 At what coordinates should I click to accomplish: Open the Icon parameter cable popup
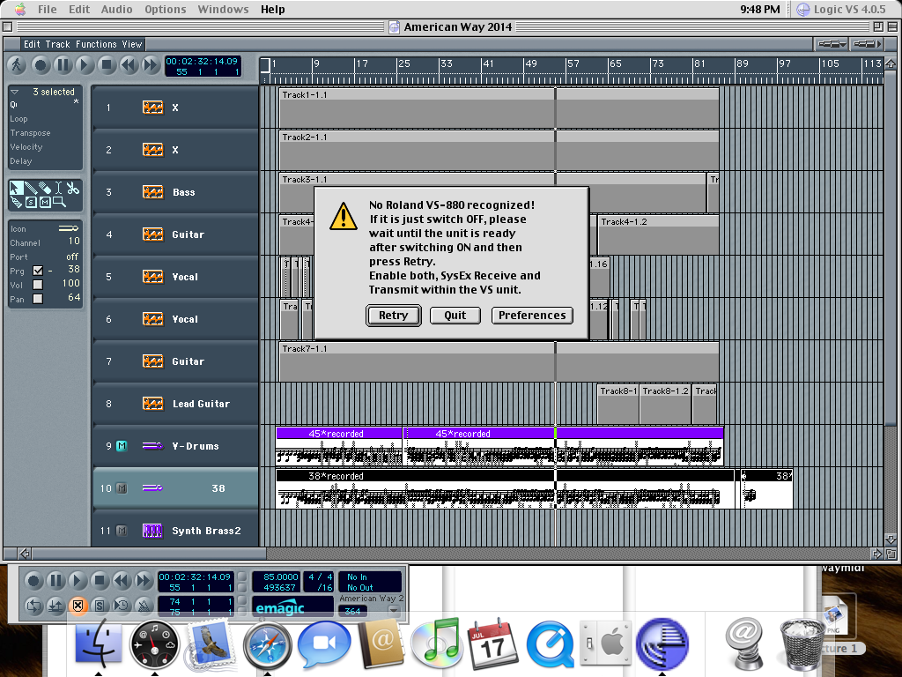[69, 228]
